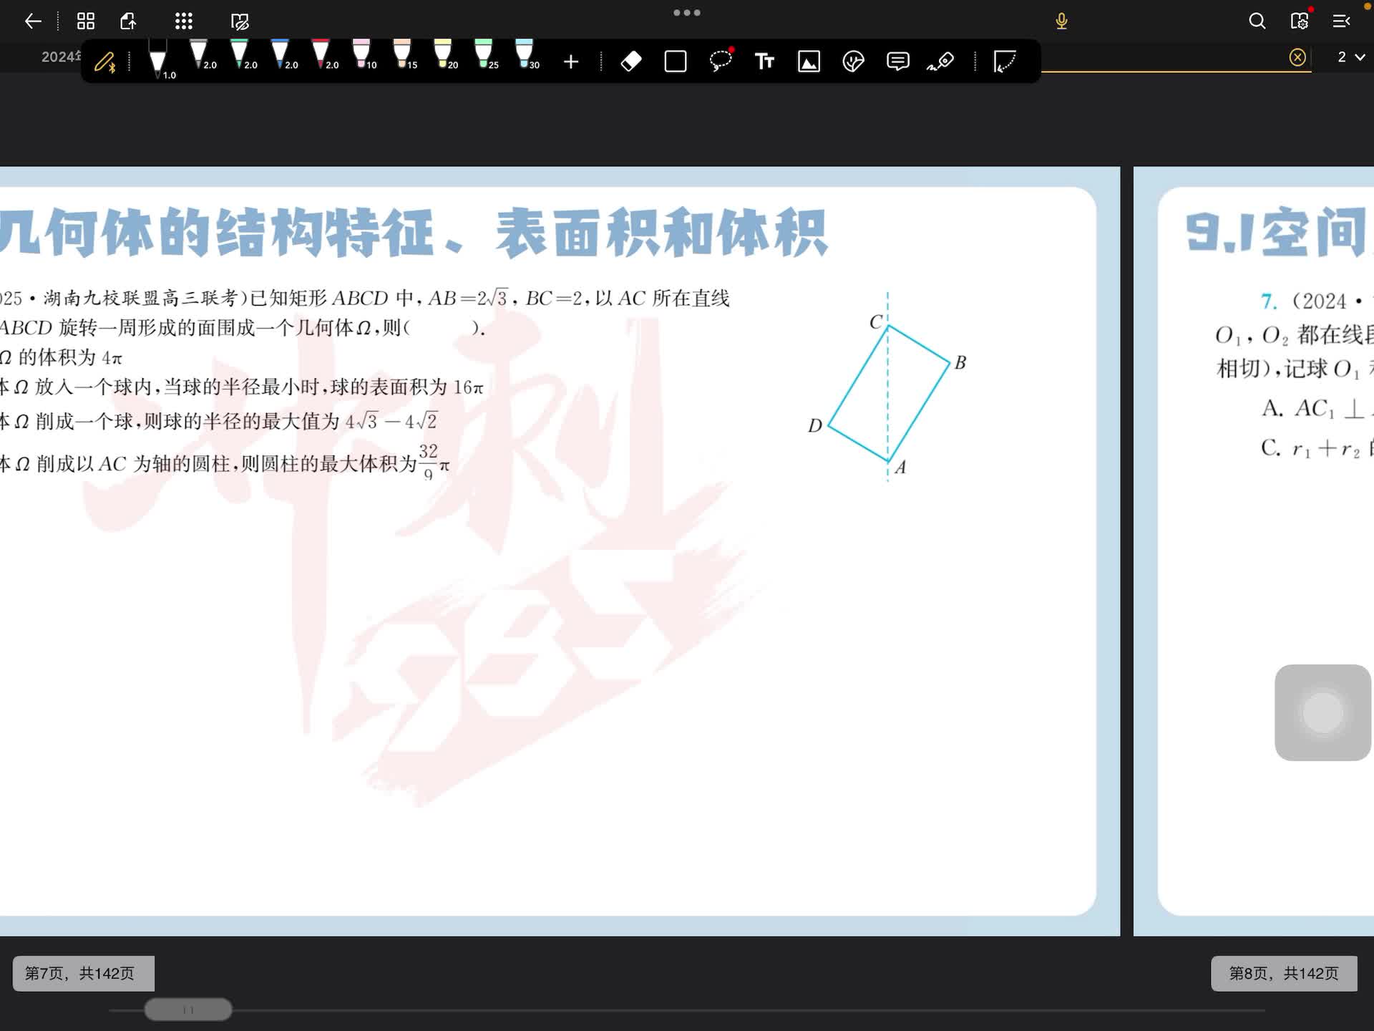Click the page scrollbar handle
Viewport: 1374px width, 1031px height.
pyautogui.click(x=188, y=1010)
